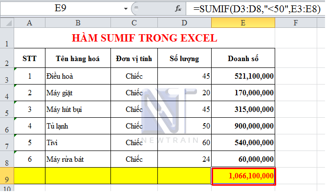The image size is (326, 194).
Task: Click quantity cell 24 in Máy rửa bát row
Action: (x=184, y=159)
